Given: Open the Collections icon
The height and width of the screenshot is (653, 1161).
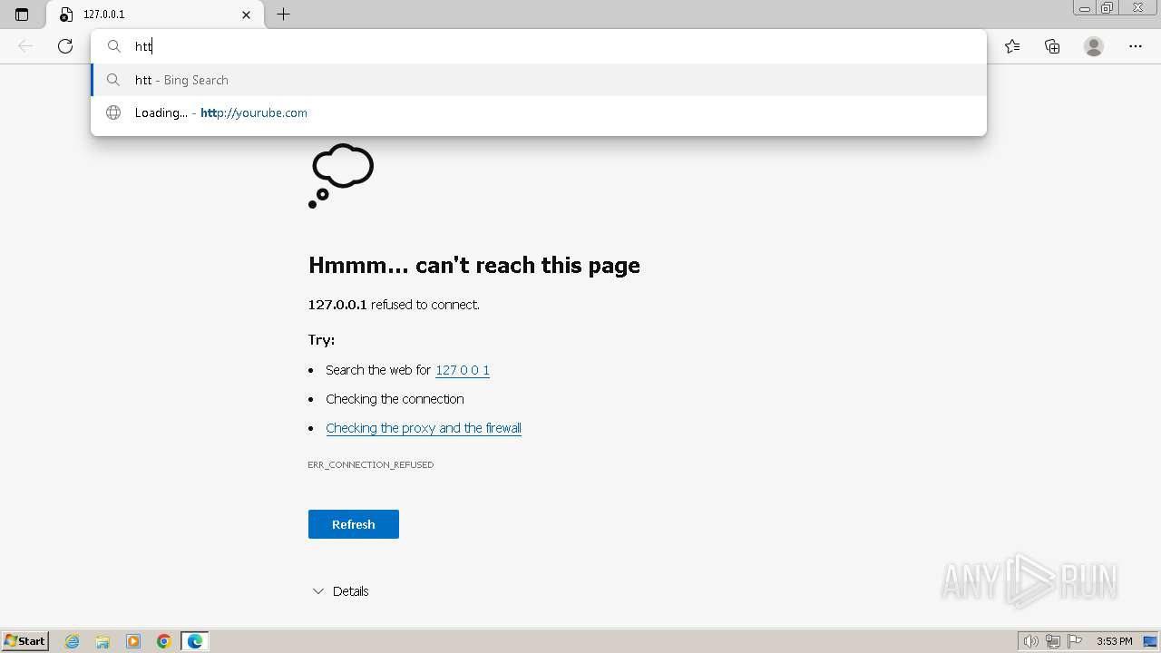Looking at the screenshot, I should [x=1052, y=46].
